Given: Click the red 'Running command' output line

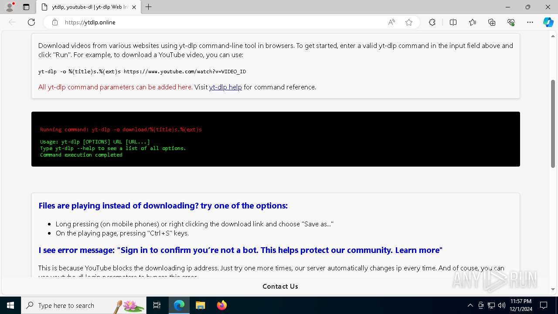Looking at the screenshot, I should [x=121, y=130].
